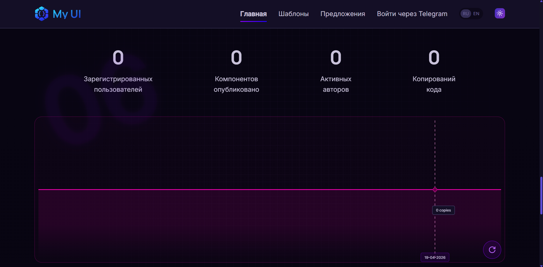Viewport: 543px width, 267px height.
Task: Click the 0 copies tooltip label
Action: pyautogui.click(x=443, y=210)
